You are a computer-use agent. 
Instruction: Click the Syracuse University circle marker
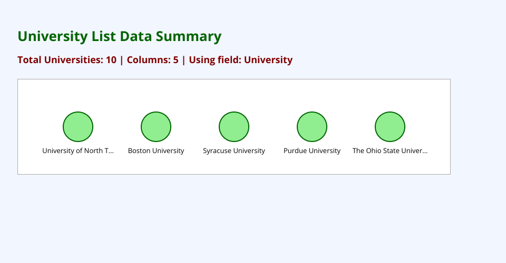pyautogui.click(x=234, y=127)
